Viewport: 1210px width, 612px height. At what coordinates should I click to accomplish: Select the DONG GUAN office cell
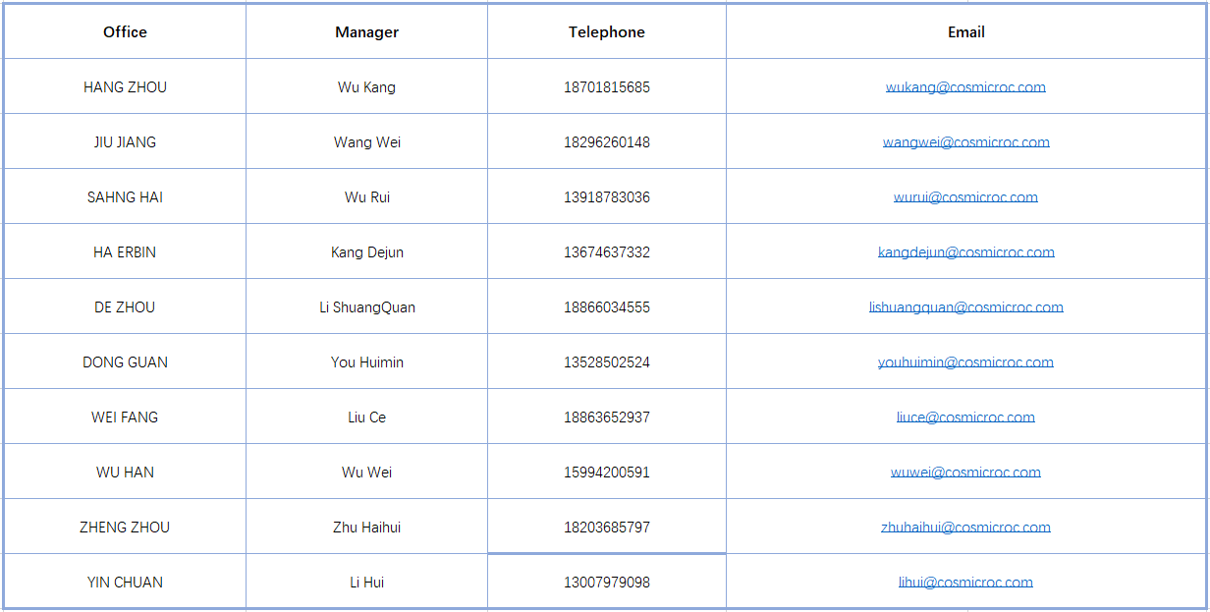pos(125,362)
